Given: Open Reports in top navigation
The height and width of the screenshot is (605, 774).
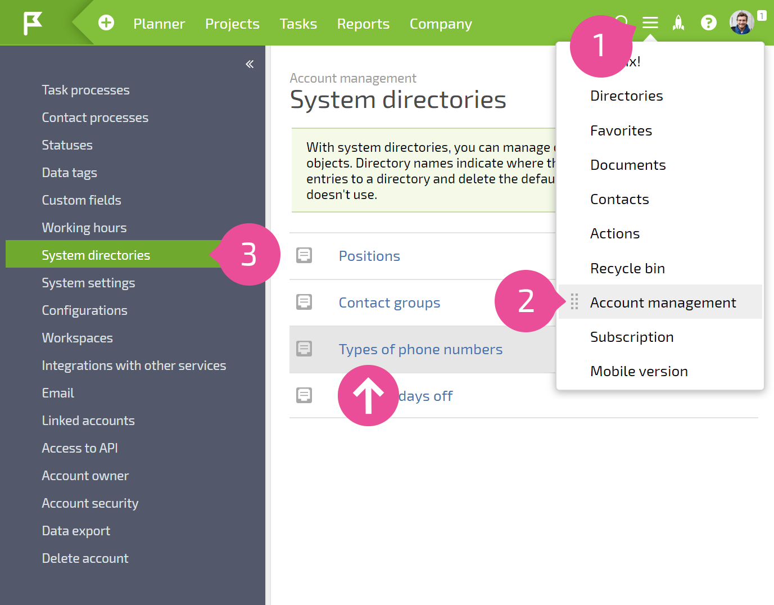Looking at the screenshot, I should [x=363, y=24].
